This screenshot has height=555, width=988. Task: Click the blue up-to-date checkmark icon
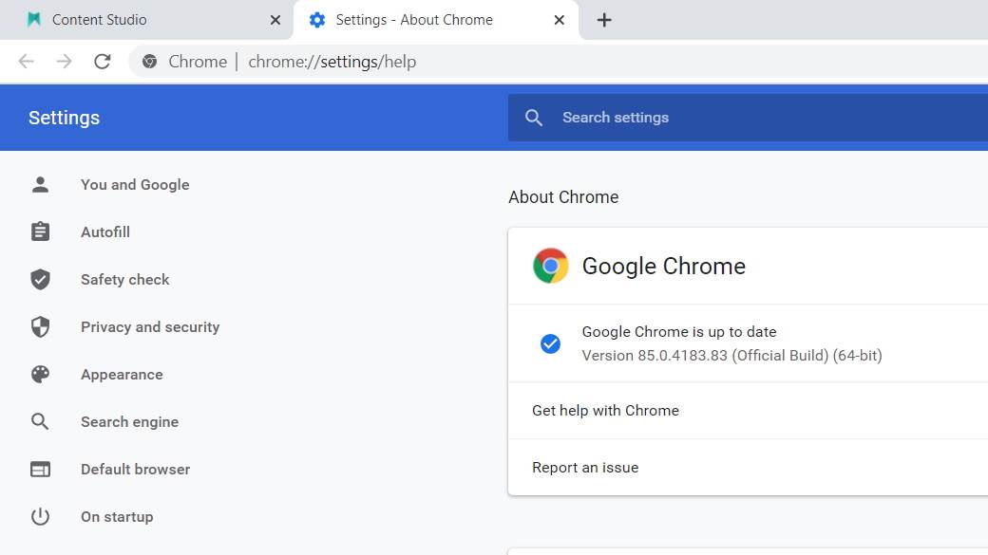(551, 343)
